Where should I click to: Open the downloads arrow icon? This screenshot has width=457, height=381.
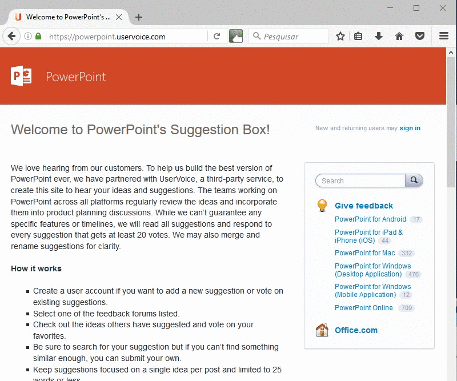pos(379,36)
